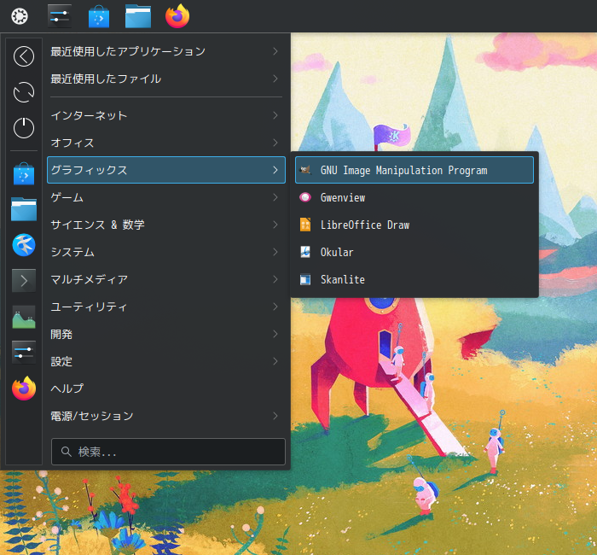
Task: Open System Settings sliders icon in sidebar
Action: point(24,352)
